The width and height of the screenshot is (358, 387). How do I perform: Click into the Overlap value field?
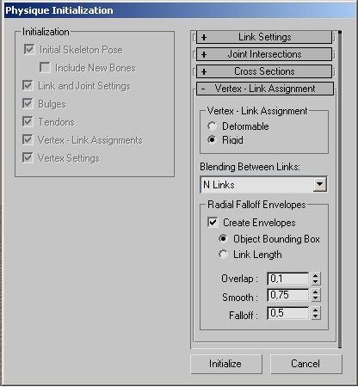[x=288, y=279]
